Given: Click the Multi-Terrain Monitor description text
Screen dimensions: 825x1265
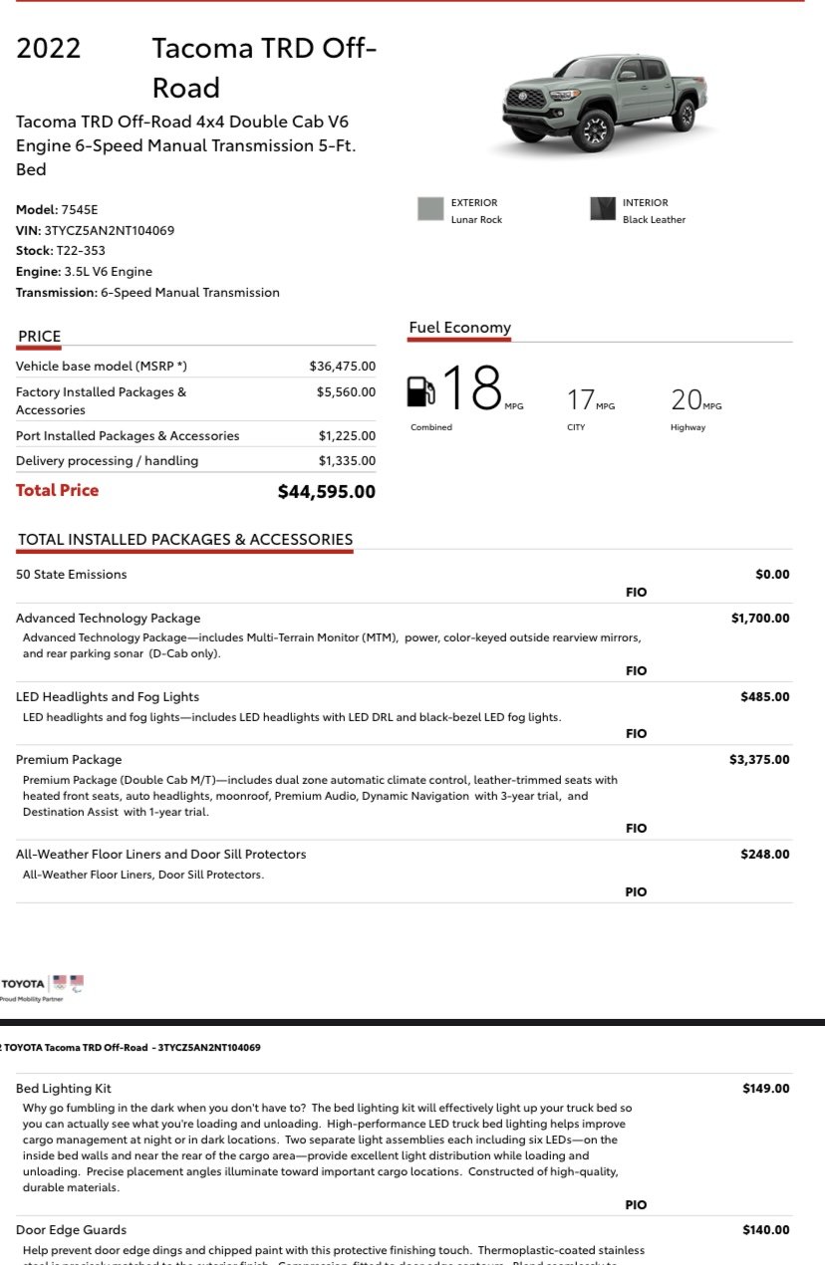Looking at the screenshot, I should pyautogui.click(x=332, y=645).
